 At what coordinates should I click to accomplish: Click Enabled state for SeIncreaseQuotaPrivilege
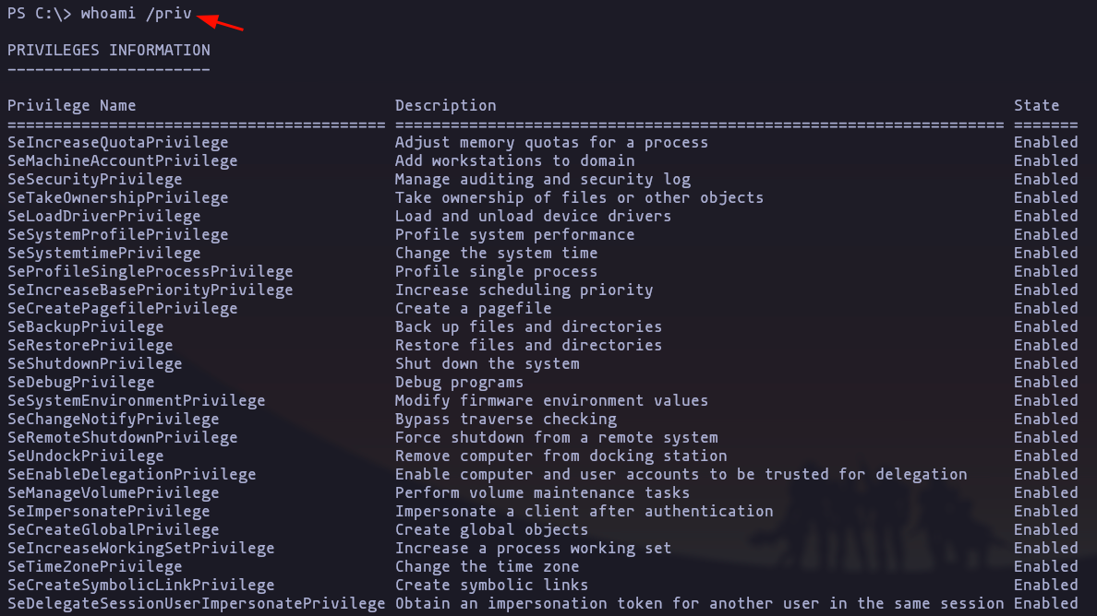click(1046, 143)
